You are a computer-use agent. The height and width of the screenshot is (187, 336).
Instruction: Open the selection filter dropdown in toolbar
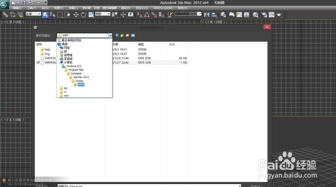34,14
